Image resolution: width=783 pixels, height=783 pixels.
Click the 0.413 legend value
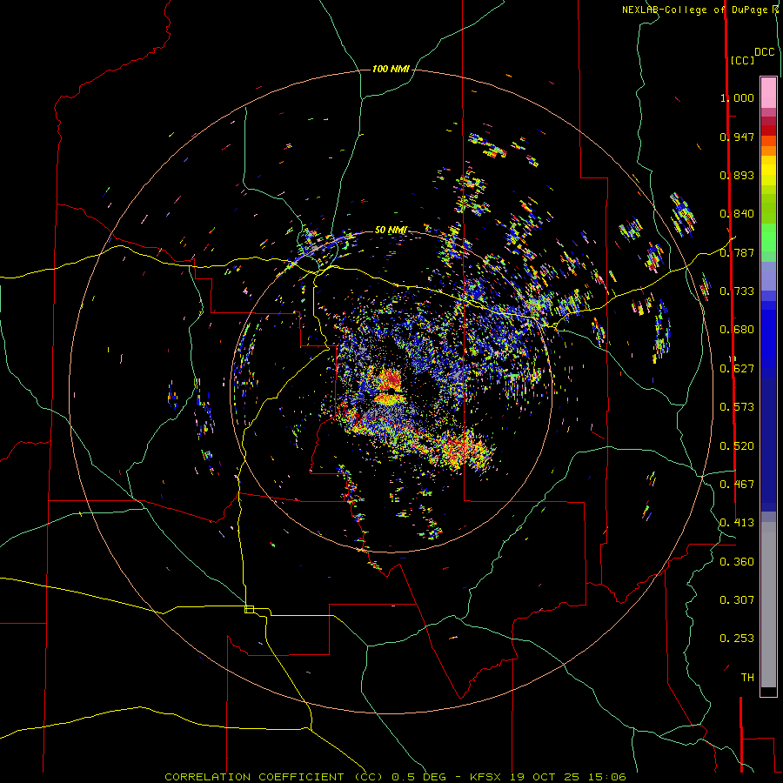737,523
